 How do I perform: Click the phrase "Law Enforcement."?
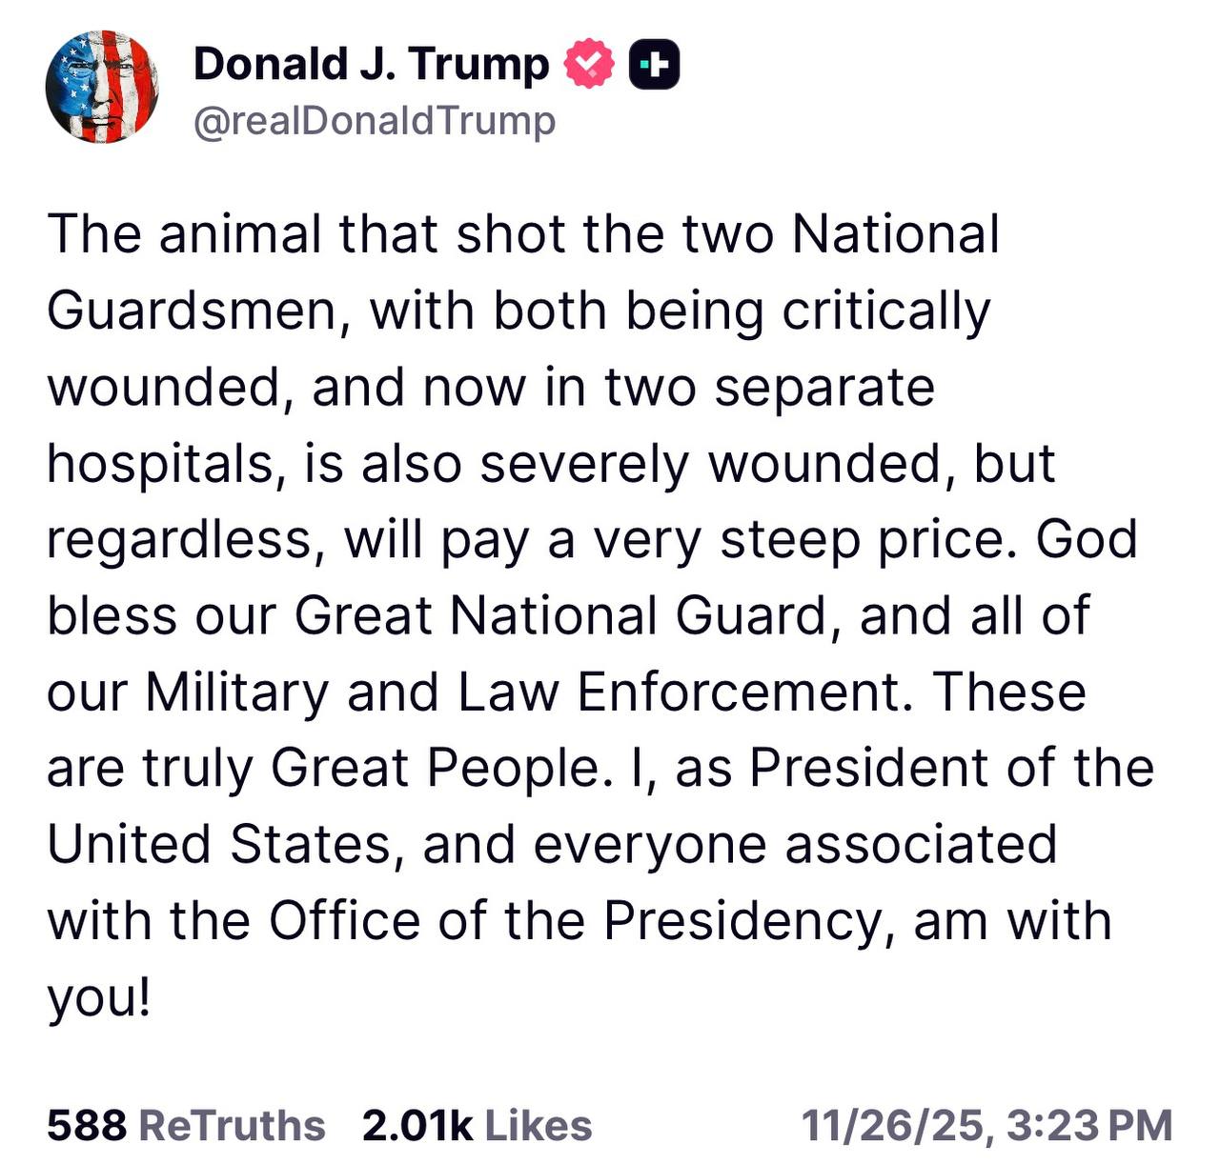(680, 692)
